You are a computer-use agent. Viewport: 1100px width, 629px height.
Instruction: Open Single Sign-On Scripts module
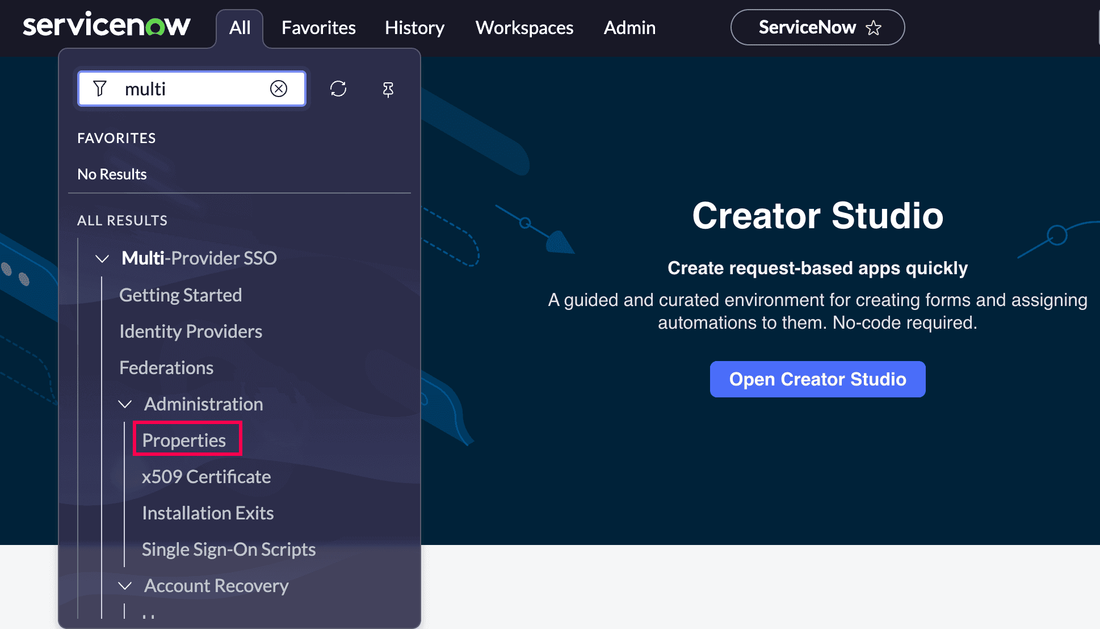229,550
